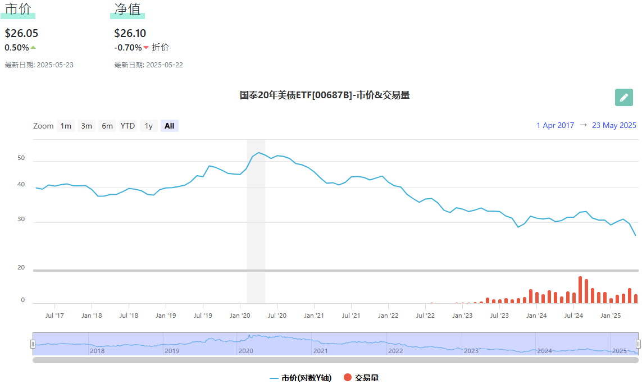Click the 0.50% change value
The image size is (642, 384).
tap(17, 48)
